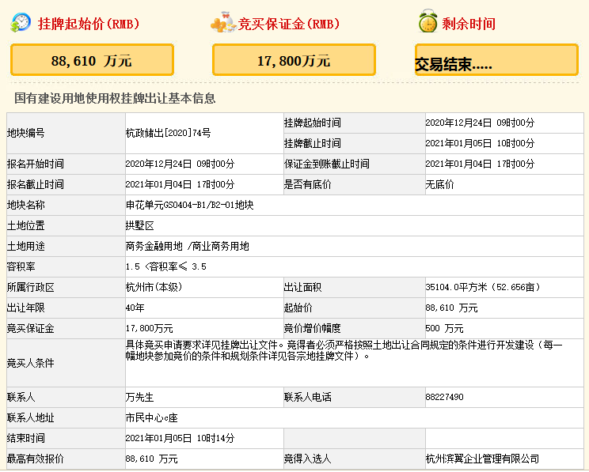Click the alarm clock icon beside 剩余时间
The image size is (589, 472).
click(427, 23)
